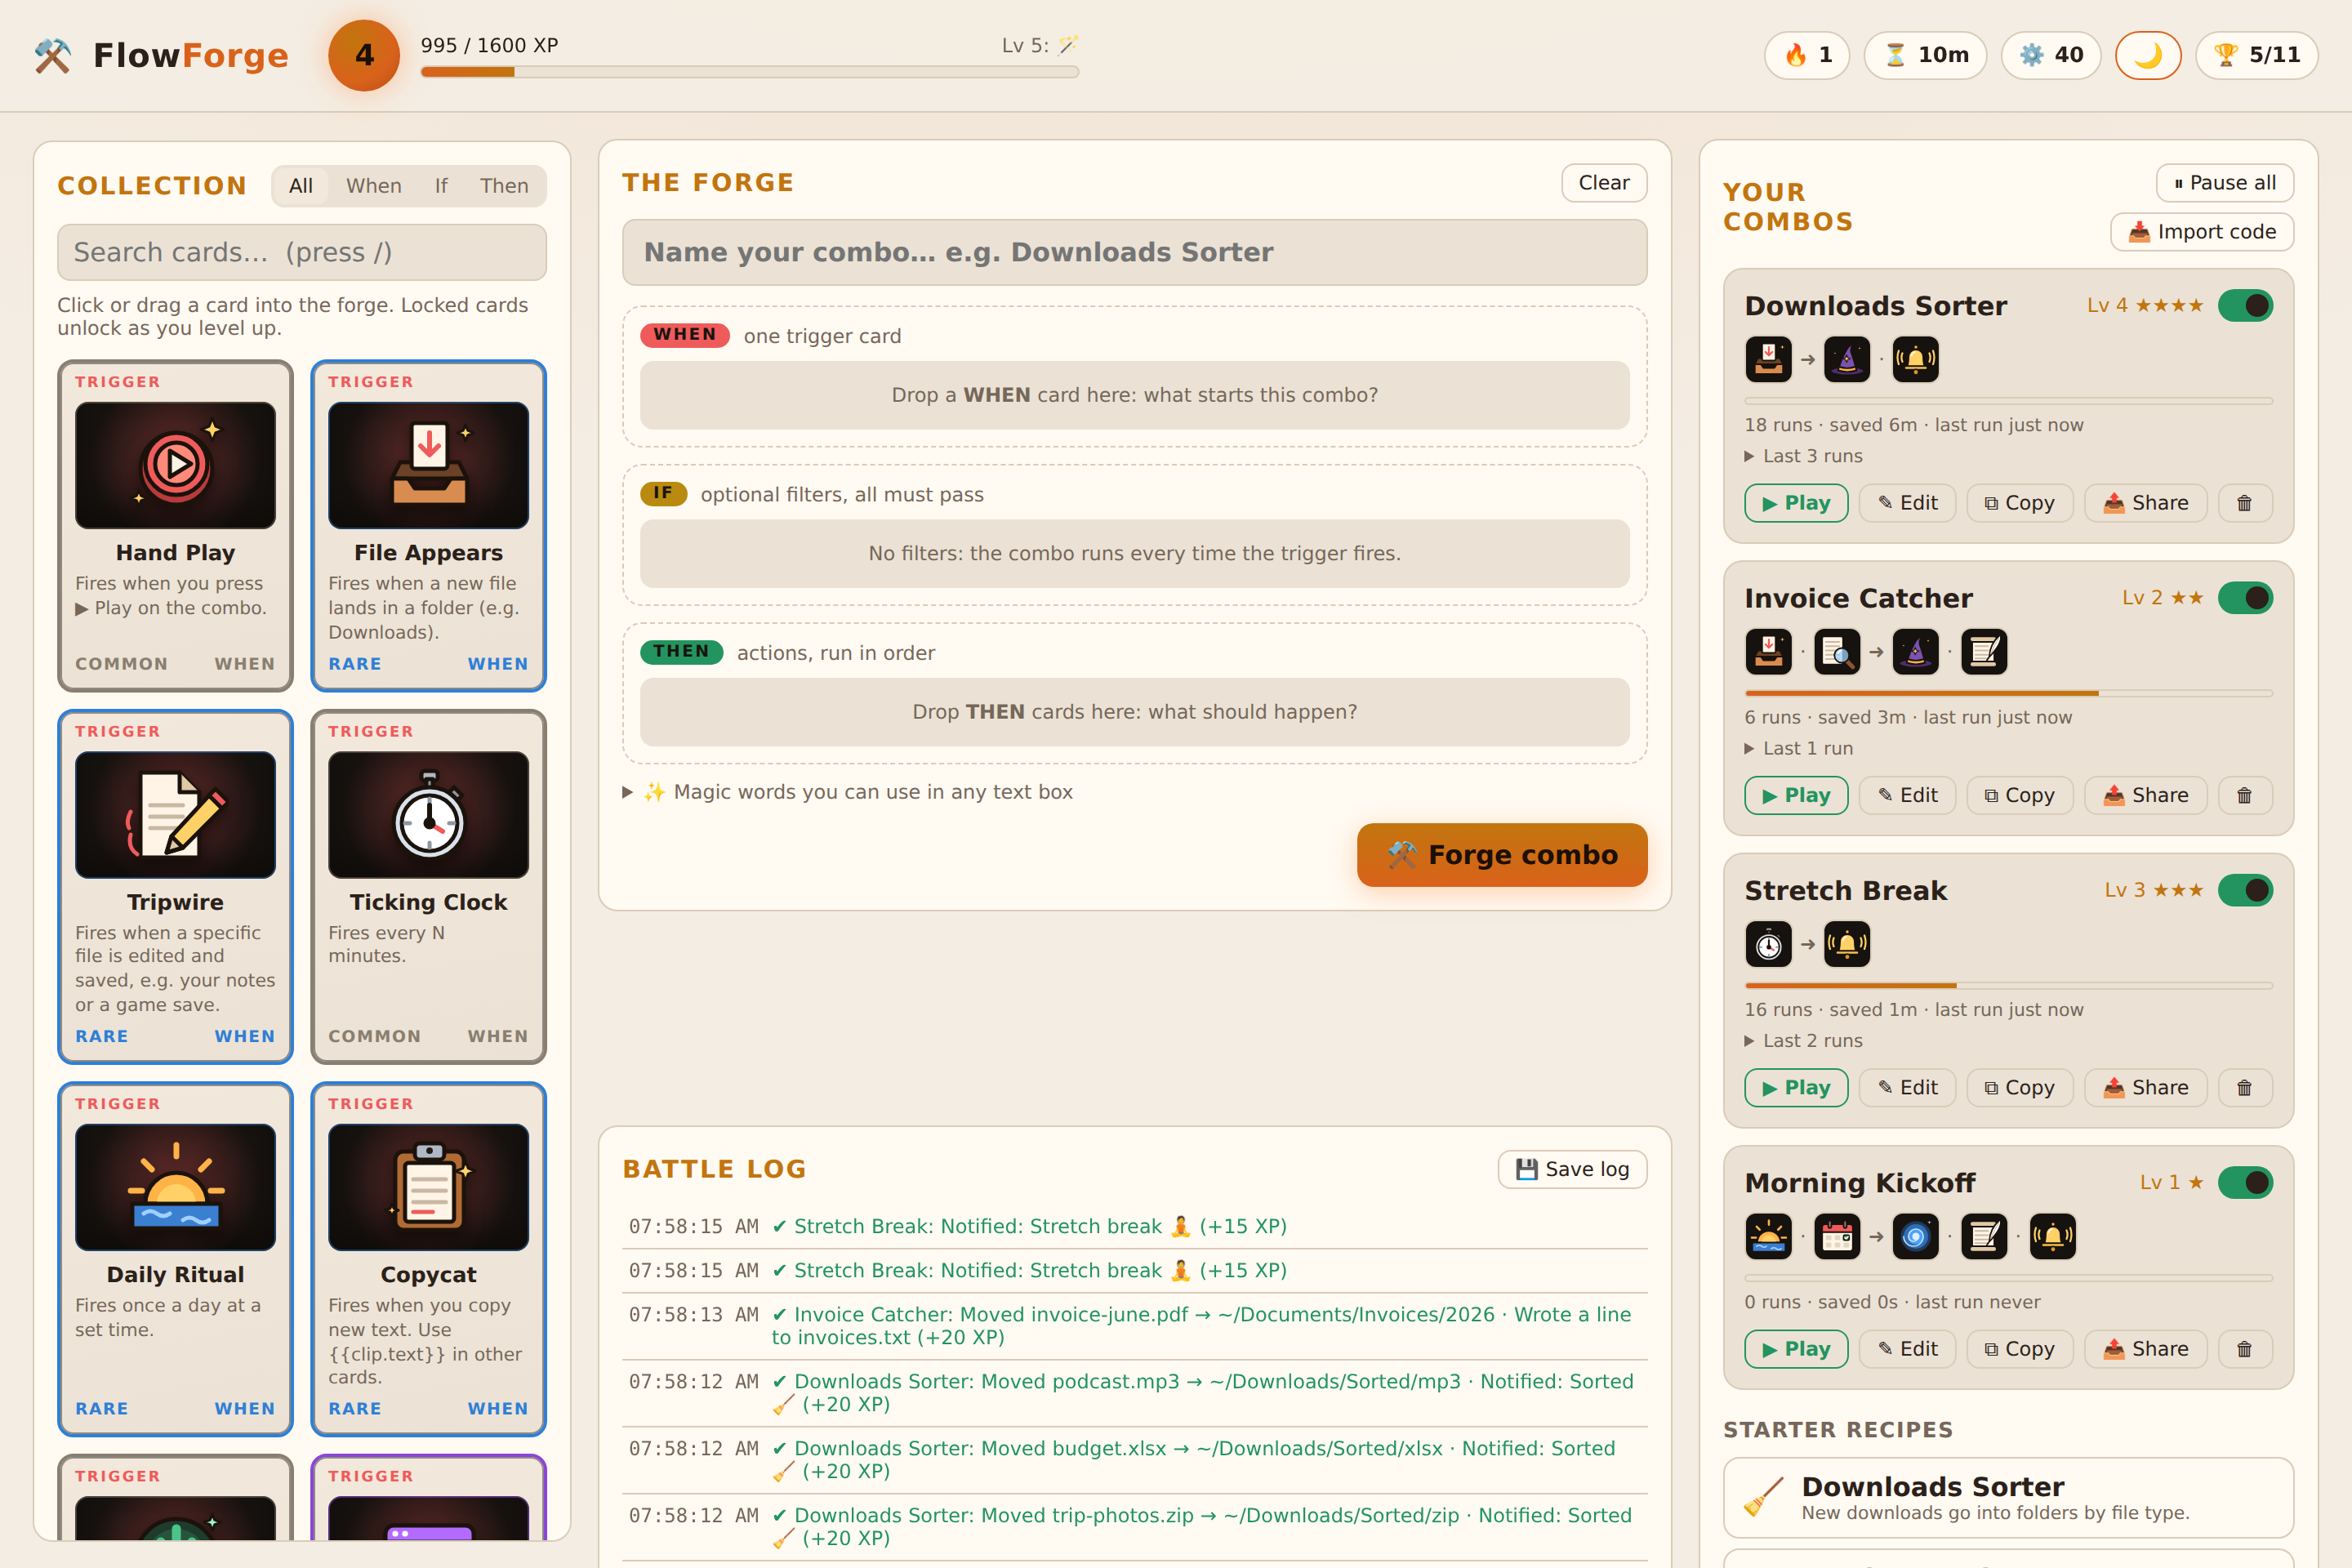Viewport: 2352px width, 1568px height.
Task: Play the Morning Kickoff combo
Action: 1796,1349
